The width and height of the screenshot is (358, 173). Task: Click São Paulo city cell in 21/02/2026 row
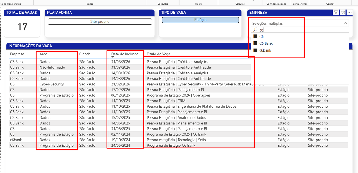click(87, 84)
